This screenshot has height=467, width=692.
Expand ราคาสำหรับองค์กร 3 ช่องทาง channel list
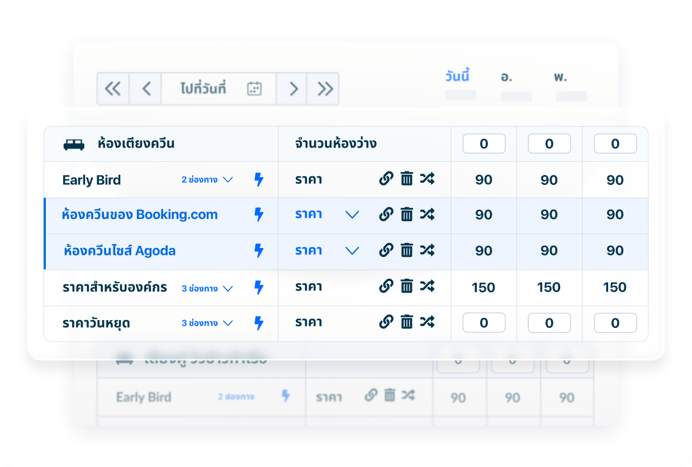coord(227,289)
